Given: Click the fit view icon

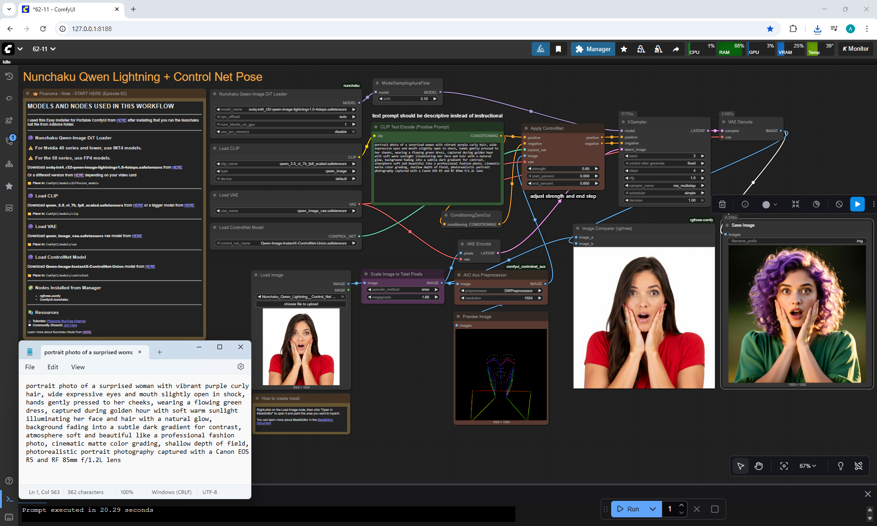Looking at the screenshot, I should (x=784, y=466).
